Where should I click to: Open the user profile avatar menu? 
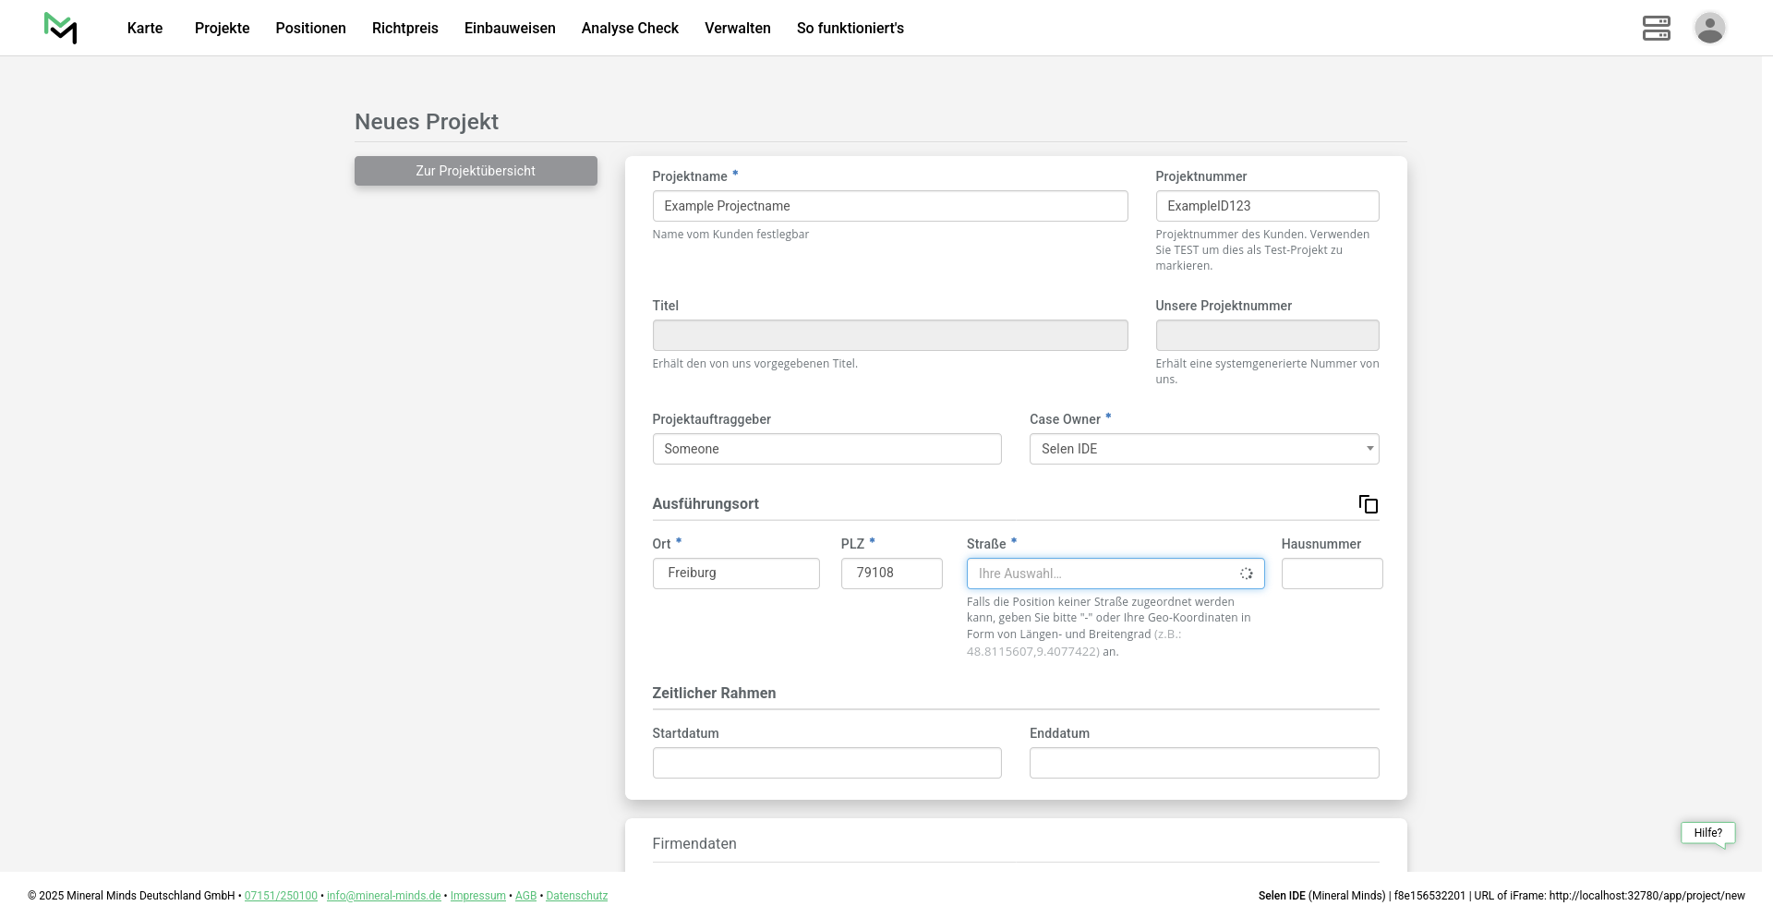point(1709,28)
